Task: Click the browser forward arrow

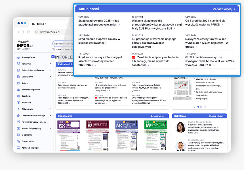Action: 23,32
